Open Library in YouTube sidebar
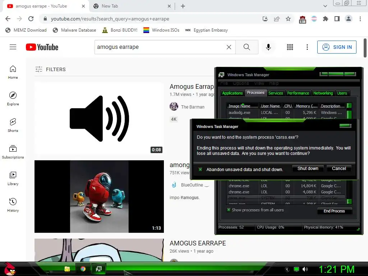Image resolution: width=368 pixels, height=276 pixels. click(13, 178)
